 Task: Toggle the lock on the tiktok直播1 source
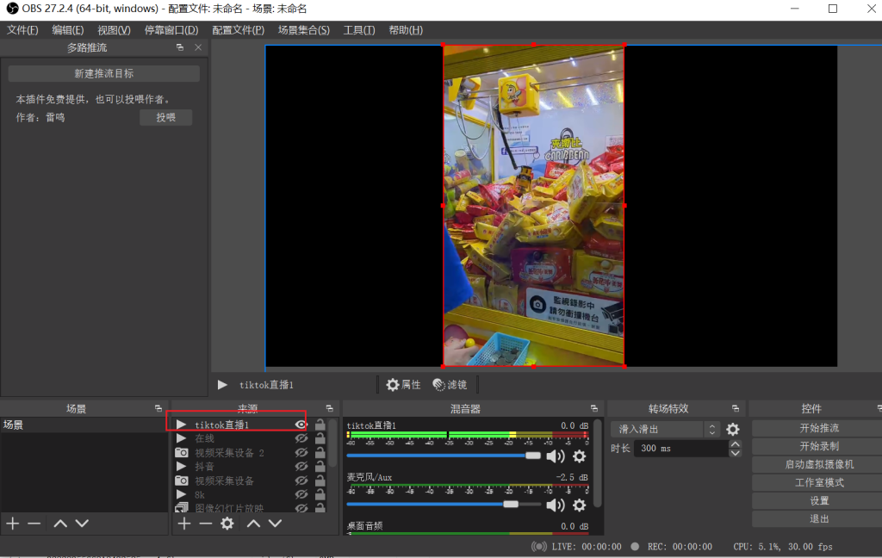pyautogui.click(x=320, y=425)
